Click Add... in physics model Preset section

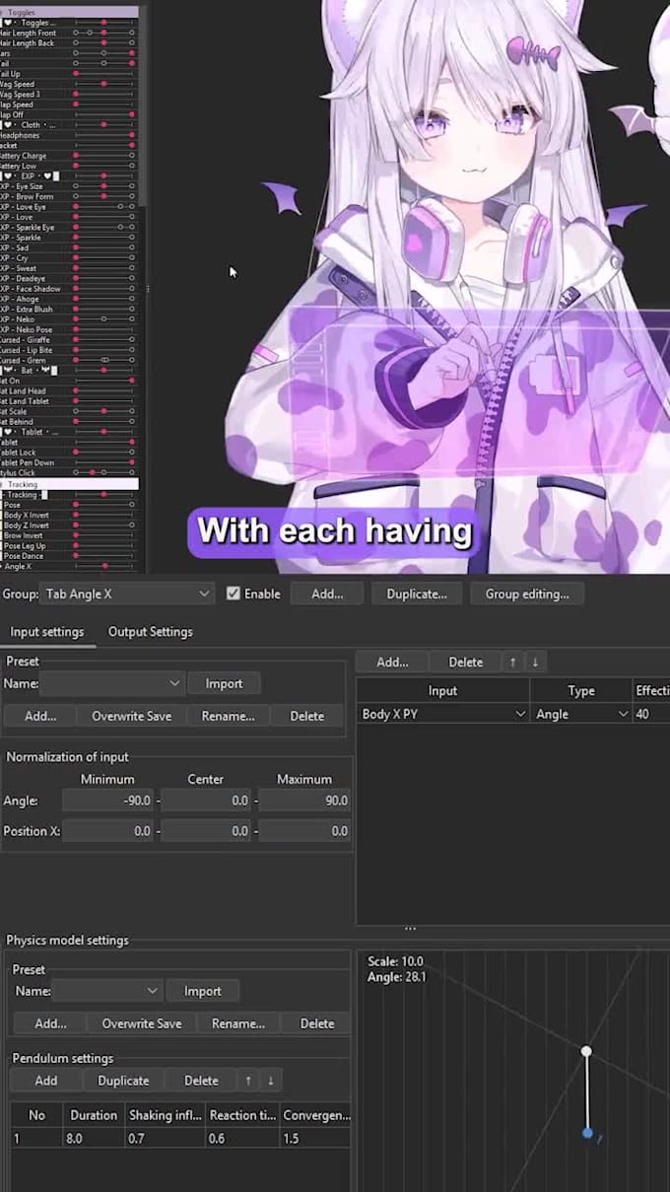(50, 1023)
